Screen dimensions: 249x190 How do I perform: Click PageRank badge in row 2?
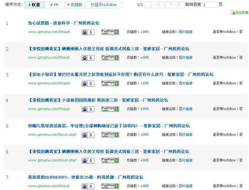(x=110, y=58)
